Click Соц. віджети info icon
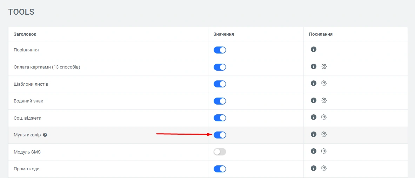This screenshot has height=178, width=415. pos(314,117)
